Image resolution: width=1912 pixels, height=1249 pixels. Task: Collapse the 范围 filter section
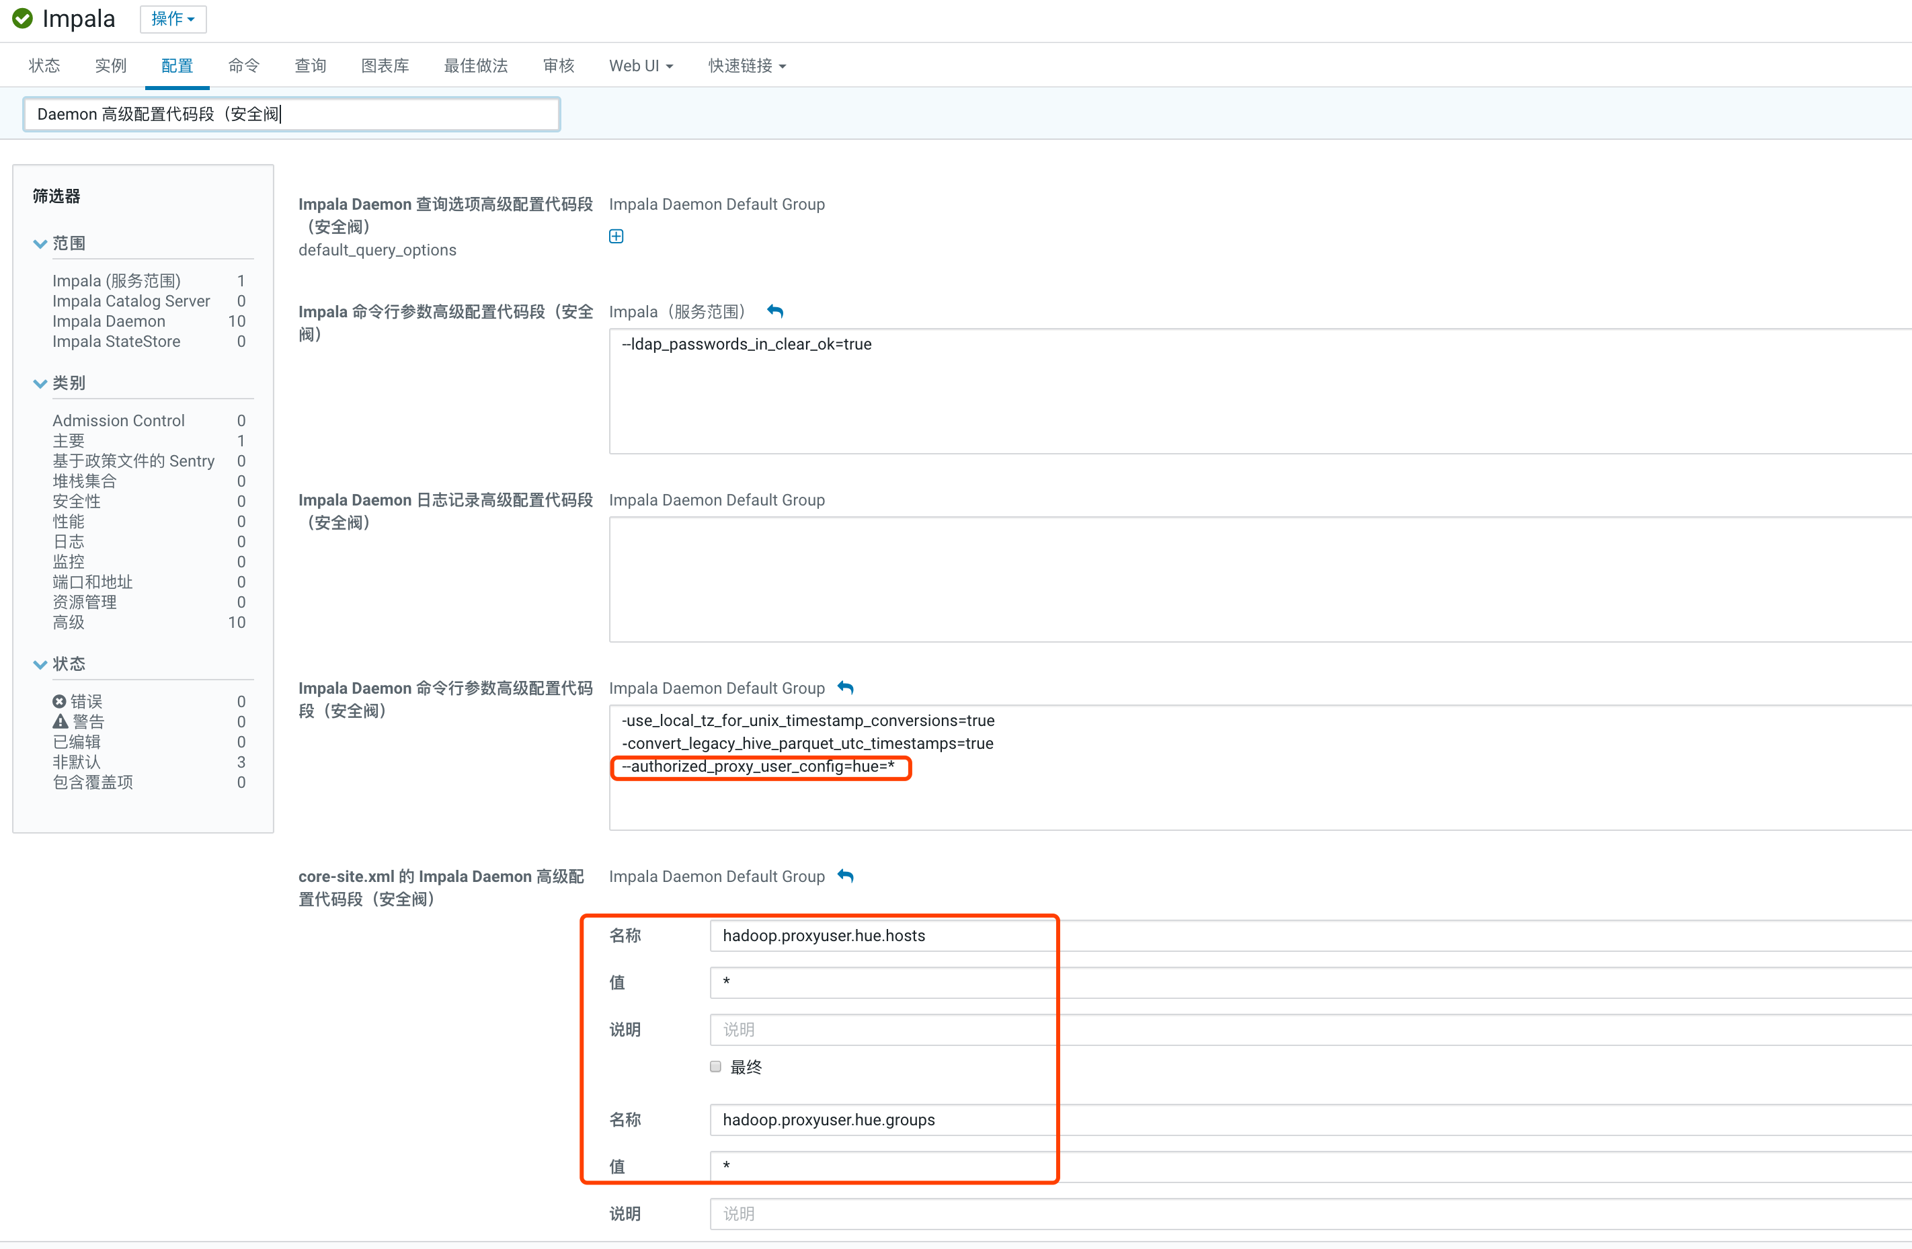tap(40, 243)
